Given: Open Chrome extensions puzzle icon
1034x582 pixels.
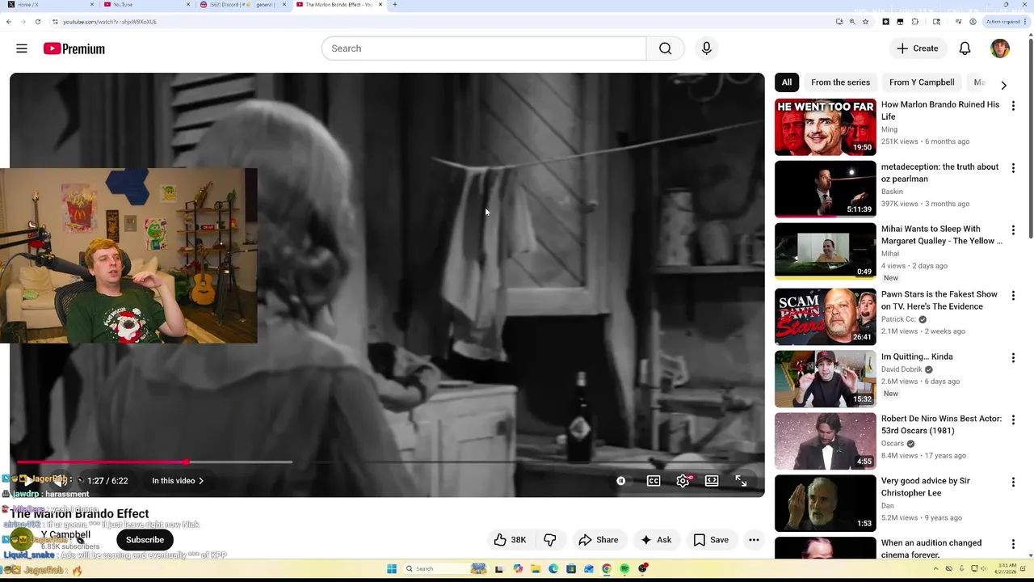Looking at the screenshot, I should coord(915,22).
